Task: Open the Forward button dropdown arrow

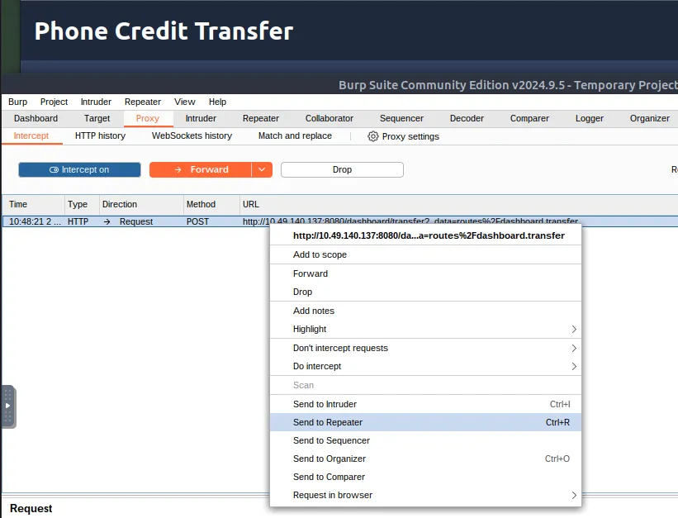Action: tap(262, 169)
